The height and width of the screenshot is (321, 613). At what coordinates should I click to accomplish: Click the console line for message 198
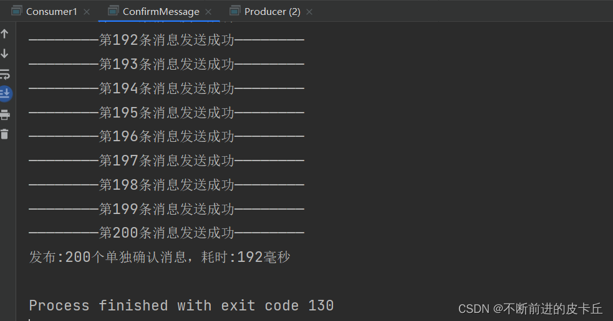[x=167, y=185]
